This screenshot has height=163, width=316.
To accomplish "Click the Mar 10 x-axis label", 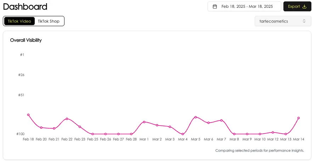I will click(x=260, y=139).
